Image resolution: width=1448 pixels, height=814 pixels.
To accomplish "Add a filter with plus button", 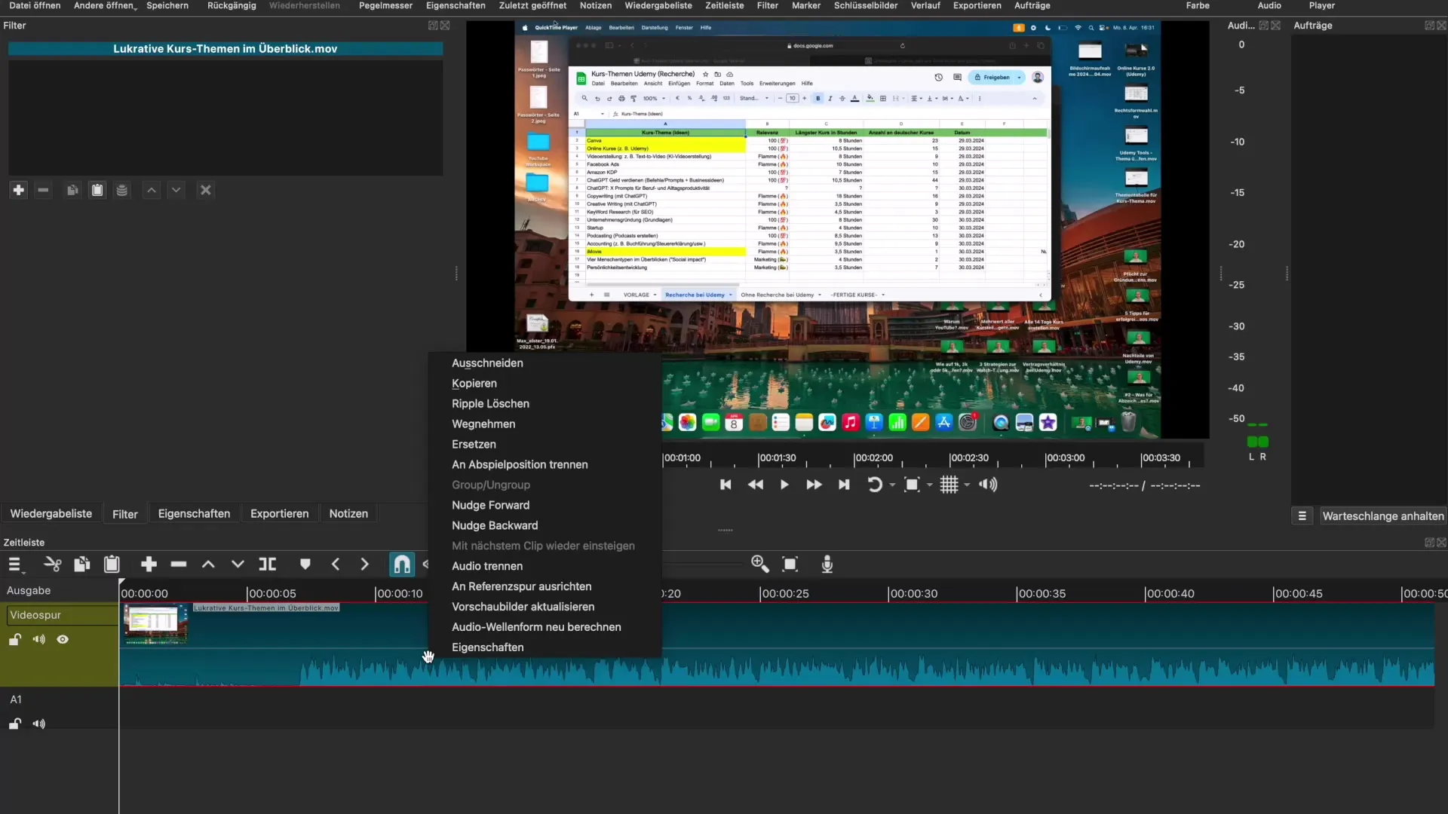I will (19, 190).
